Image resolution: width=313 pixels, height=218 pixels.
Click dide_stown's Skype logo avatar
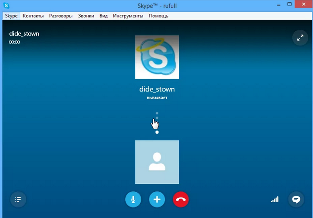[157, 57]
